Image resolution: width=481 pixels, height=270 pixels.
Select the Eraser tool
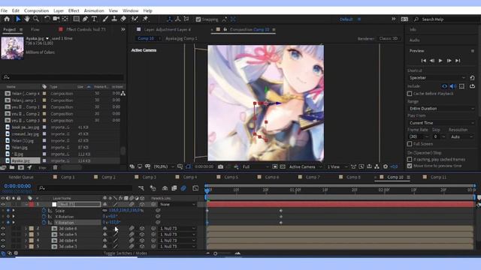coord(123,19)
